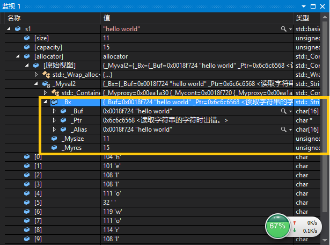
Task: Click the magnifier visualizer icon in _Alias row
Action: click(x=283, y=129)
